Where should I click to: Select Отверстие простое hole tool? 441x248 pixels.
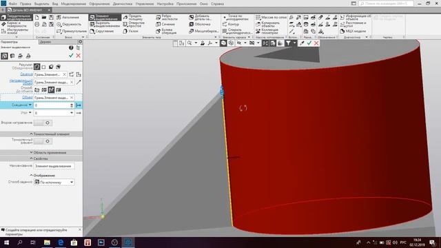(134, 25)
